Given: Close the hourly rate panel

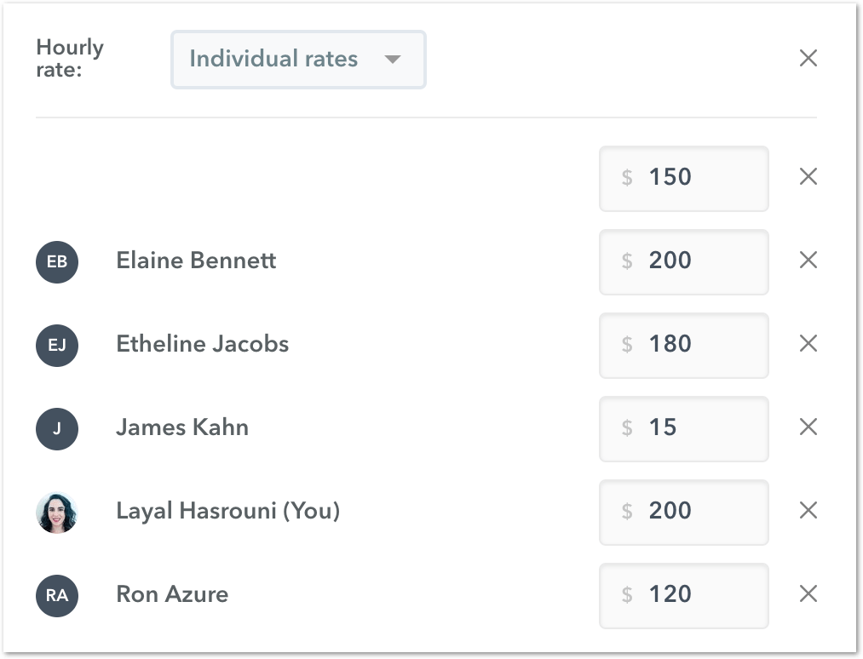Looking at the screenshot, I should pyautogui.click(x=808, y=58).
